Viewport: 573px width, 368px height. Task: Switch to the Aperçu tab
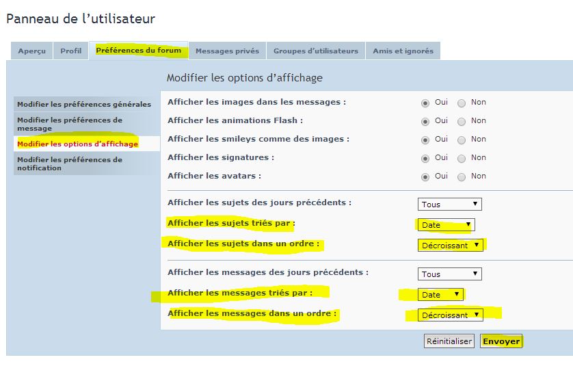(x=31, y=51)
